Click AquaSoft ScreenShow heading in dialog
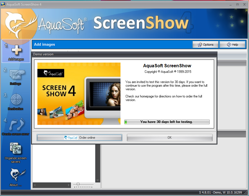The width and height of the screenshot is (249, 196). tap(167, 66)
